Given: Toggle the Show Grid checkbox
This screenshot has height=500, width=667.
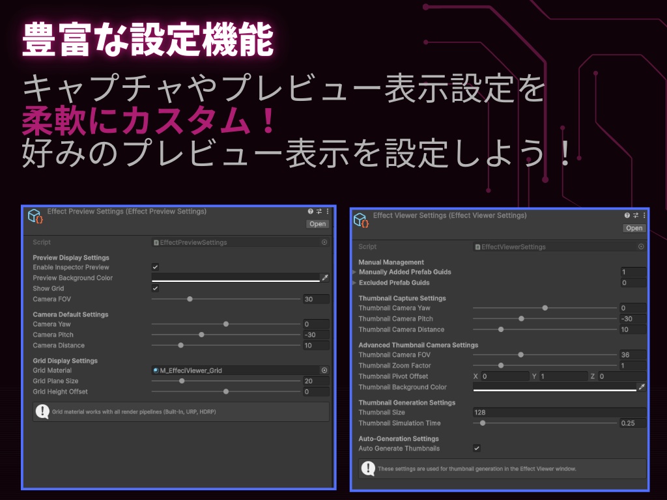Looking at the screenshot, I should pos(154,288).
